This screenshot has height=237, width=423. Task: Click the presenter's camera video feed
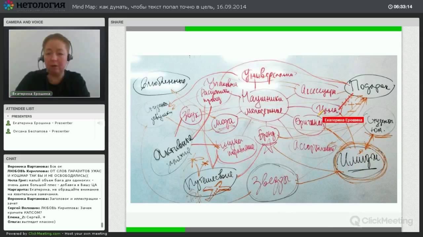(54, 64)
